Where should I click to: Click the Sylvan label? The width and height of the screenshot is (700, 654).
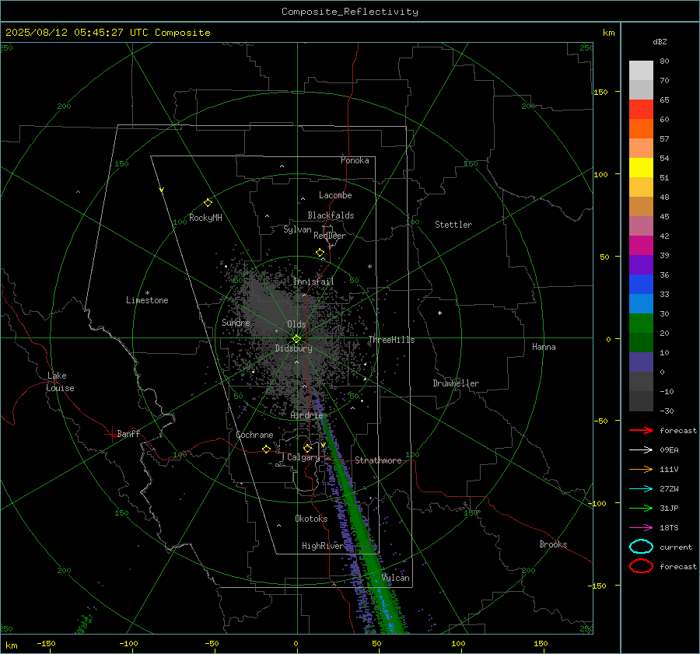pyautogui.click(x=297, y=229)
